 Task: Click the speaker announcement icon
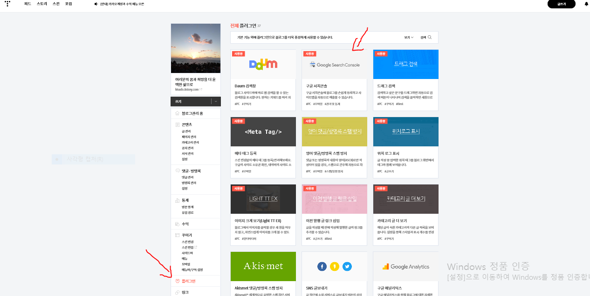(x=96, y=4)
